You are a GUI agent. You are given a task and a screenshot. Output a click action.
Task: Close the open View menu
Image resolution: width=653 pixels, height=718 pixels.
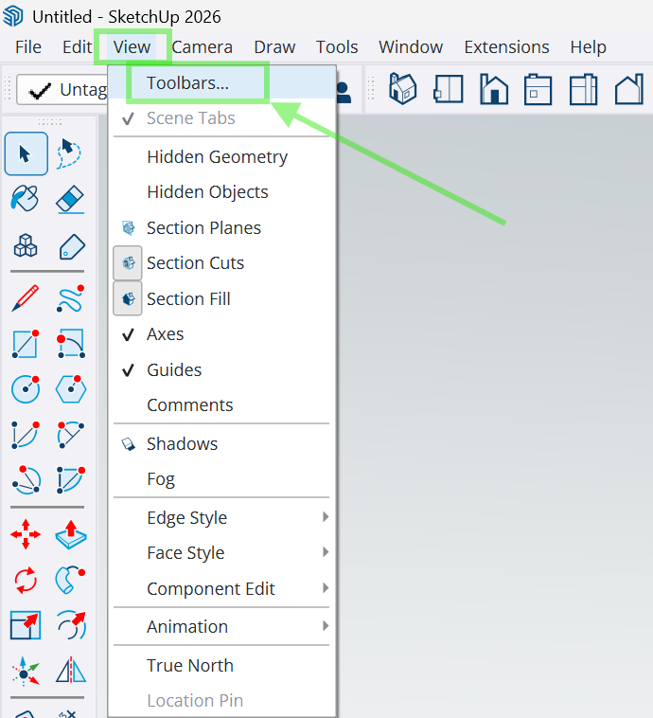pos(132,47)
